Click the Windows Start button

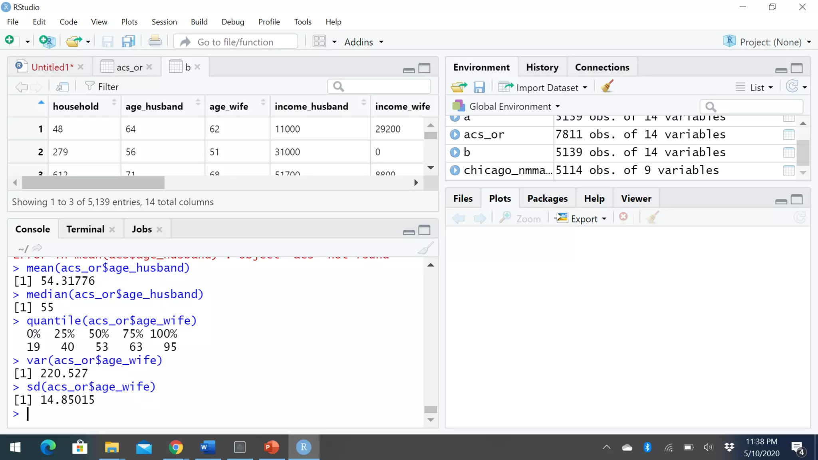pos(15,447)
